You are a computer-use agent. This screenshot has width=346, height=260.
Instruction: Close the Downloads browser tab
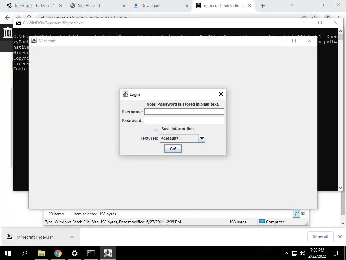point(187,6)
